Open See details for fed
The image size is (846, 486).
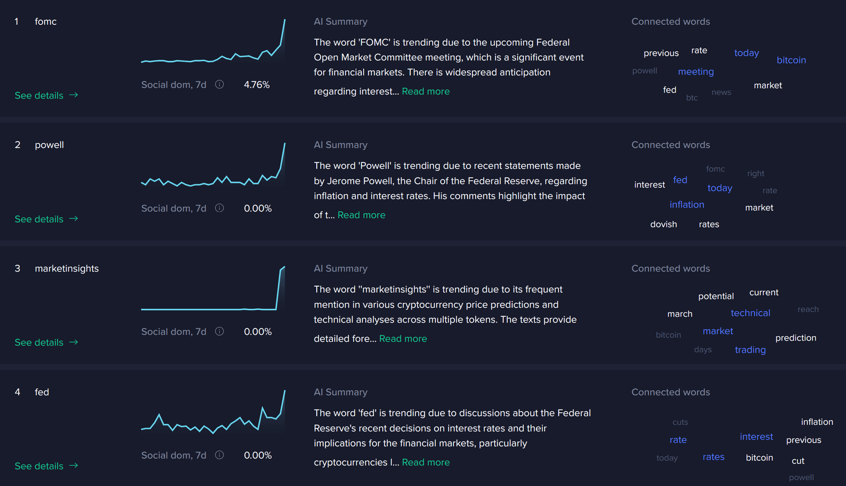tap(46, 466)
